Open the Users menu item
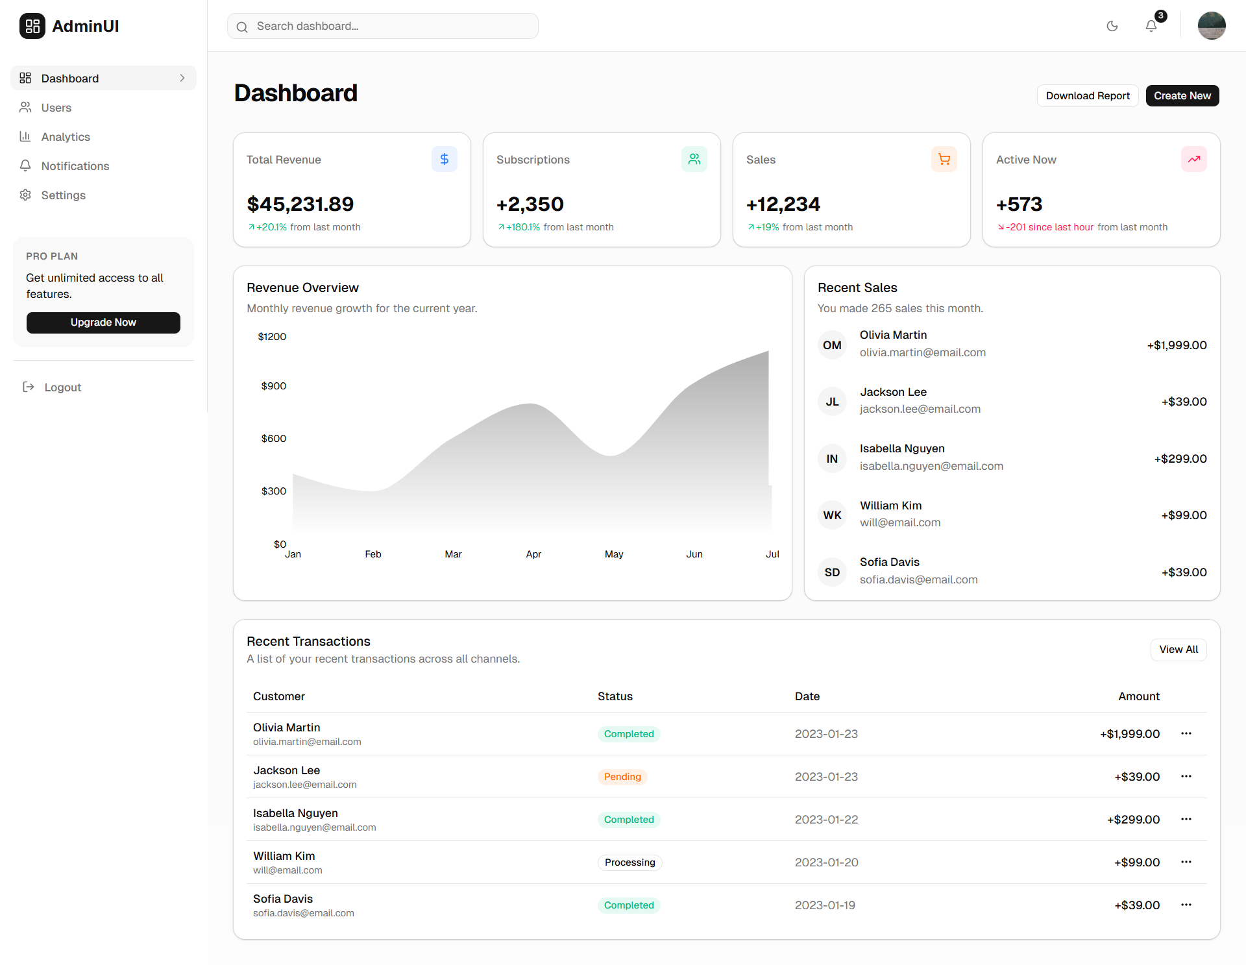 (56, 108)
